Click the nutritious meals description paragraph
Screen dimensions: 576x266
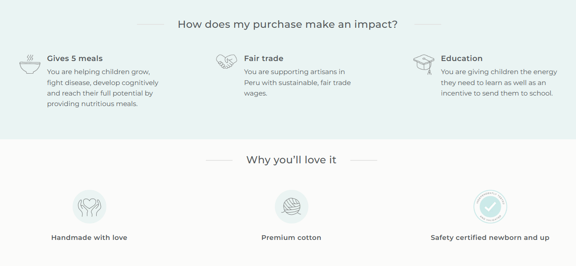[x=103, y=88]
